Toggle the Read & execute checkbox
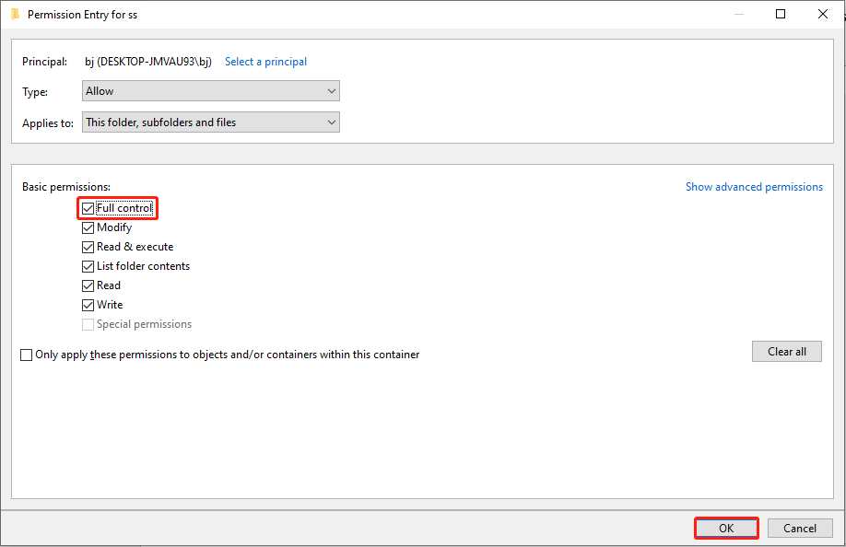This screenshot has height=547, width=846. 88,248
